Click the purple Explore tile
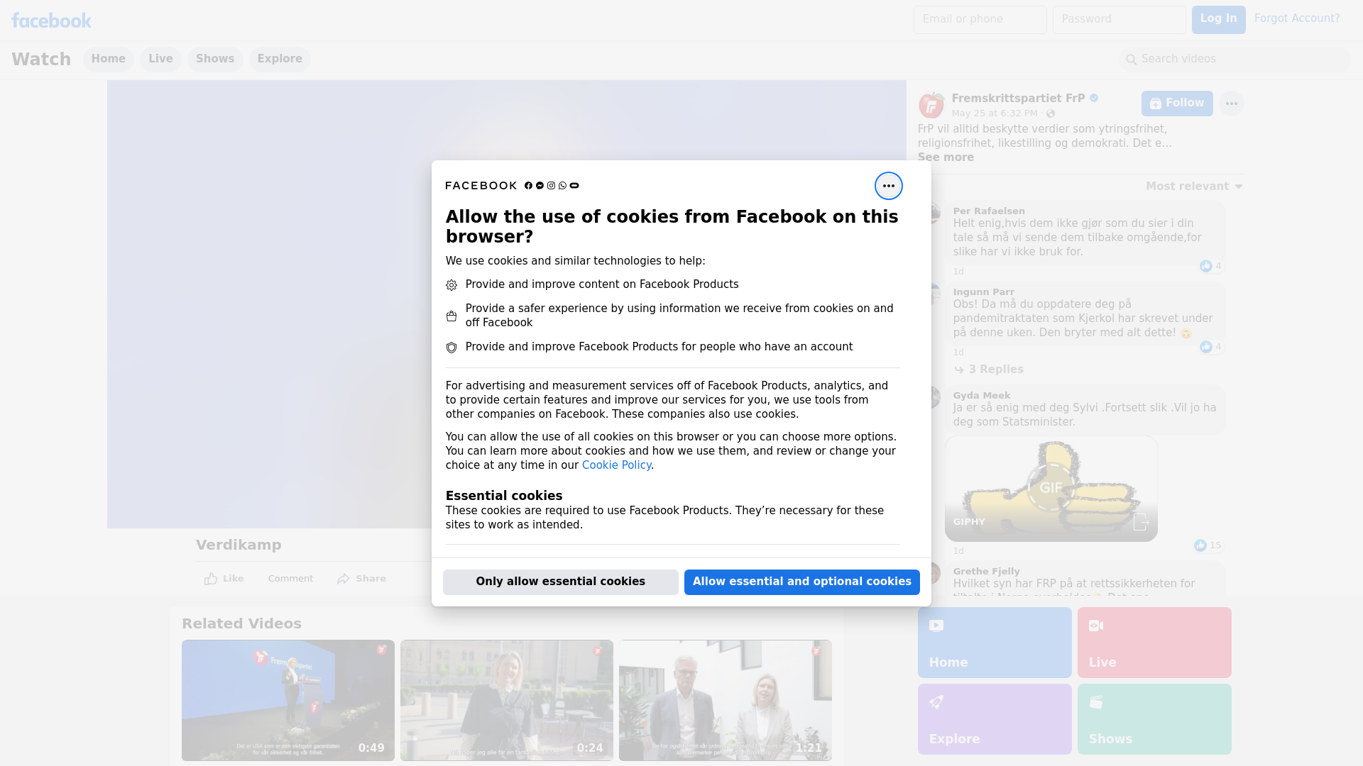The width and height of the screenshot is (1363, 766). (995, 719)
